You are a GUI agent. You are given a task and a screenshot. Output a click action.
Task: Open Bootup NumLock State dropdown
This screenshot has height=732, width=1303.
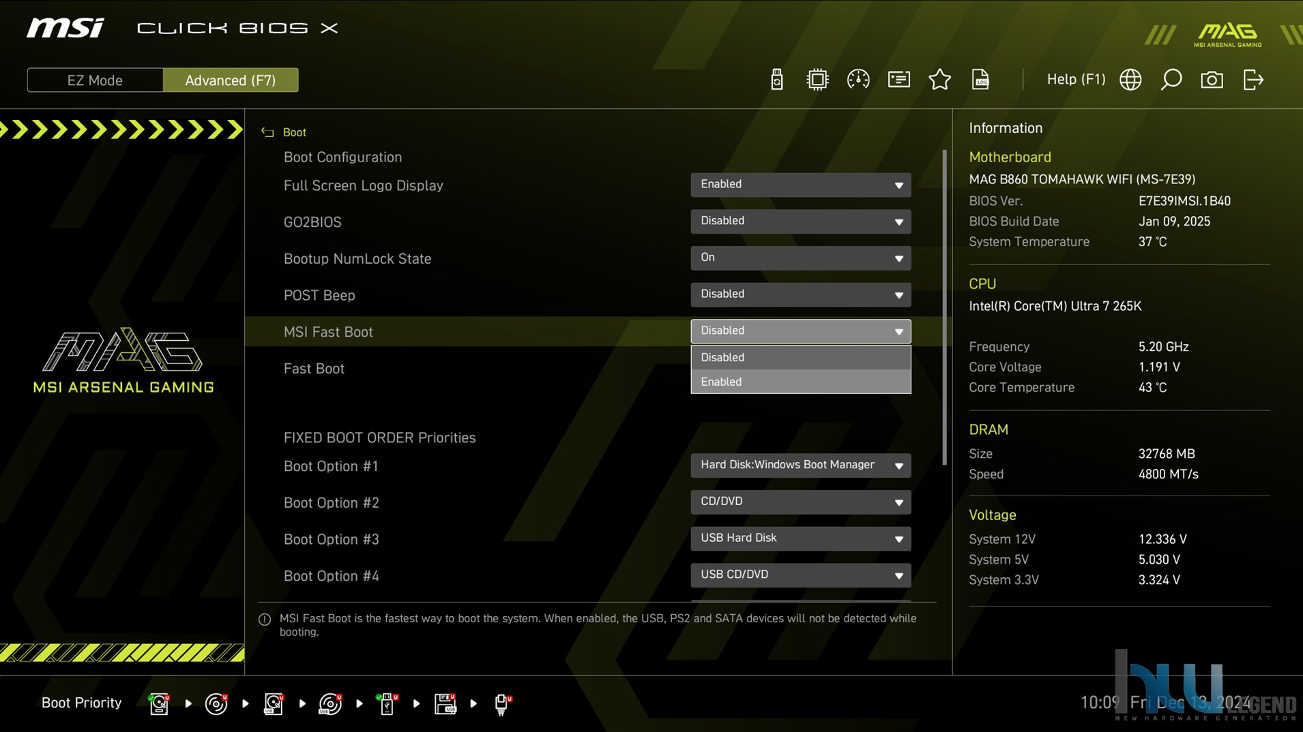(801, 258)
